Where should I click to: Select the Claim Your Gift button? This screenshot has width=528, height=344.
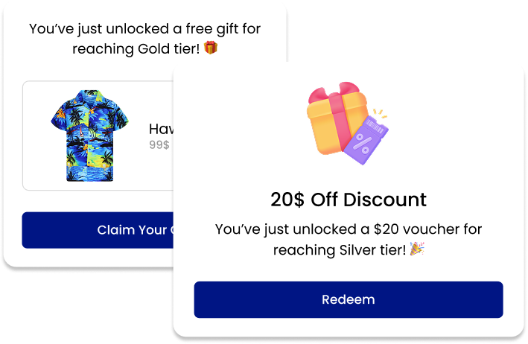pos(98,230)
